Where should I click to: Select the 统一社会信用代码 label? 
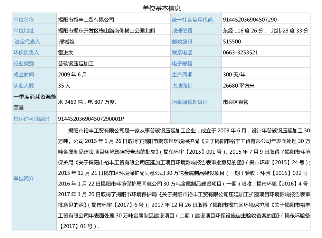tap(192, 20)
